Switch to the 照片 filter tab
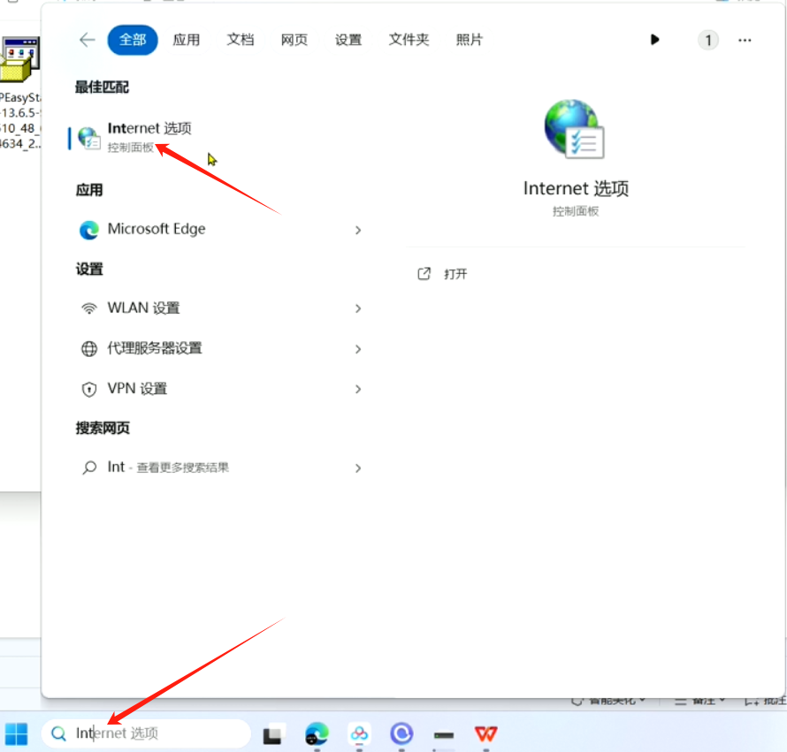Viewport: 787px width, 752px height. point(470,40)
